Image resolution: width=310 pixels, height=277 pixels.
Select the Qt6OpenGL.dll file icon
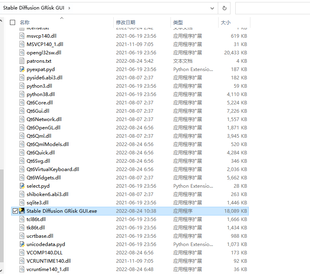(22, 127)
